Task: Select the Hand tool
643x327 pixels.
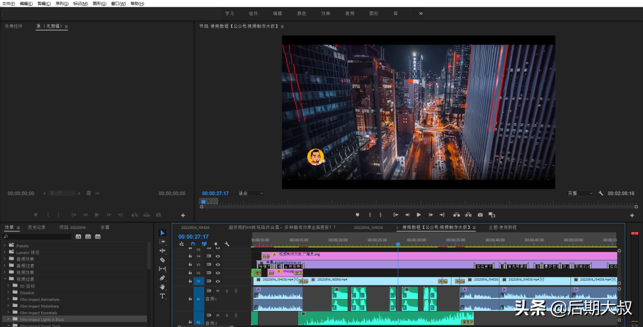Action: click(x=163, y=287)
